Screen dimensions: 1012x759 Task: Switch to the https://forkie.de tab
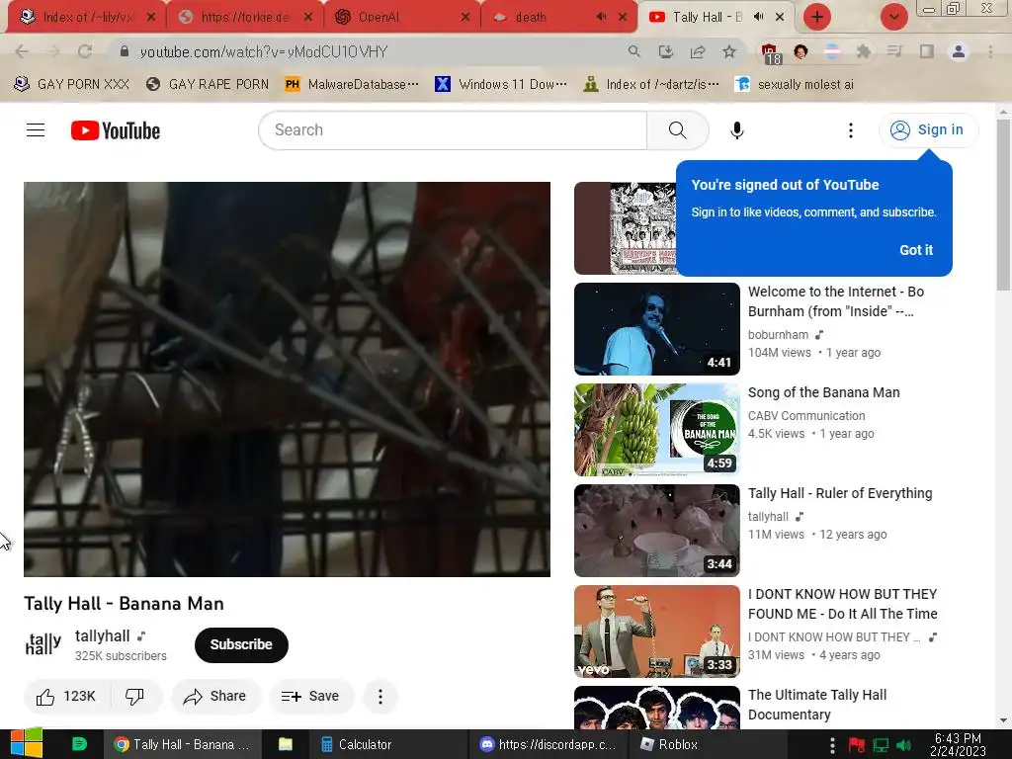click(244, 17)
